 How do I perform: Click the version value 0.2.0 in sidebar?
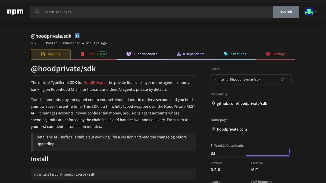coord(215,170)
